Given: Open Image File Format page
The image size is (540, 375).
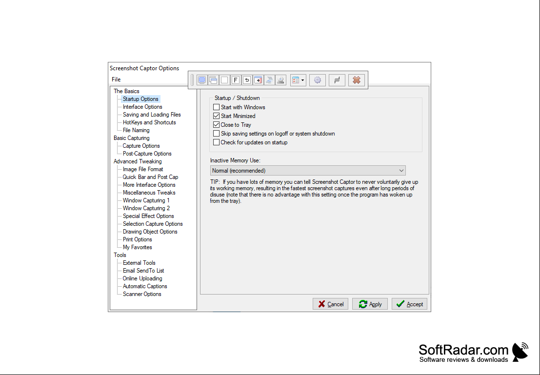Looking at the screenshot, I should tap(143, 169).
